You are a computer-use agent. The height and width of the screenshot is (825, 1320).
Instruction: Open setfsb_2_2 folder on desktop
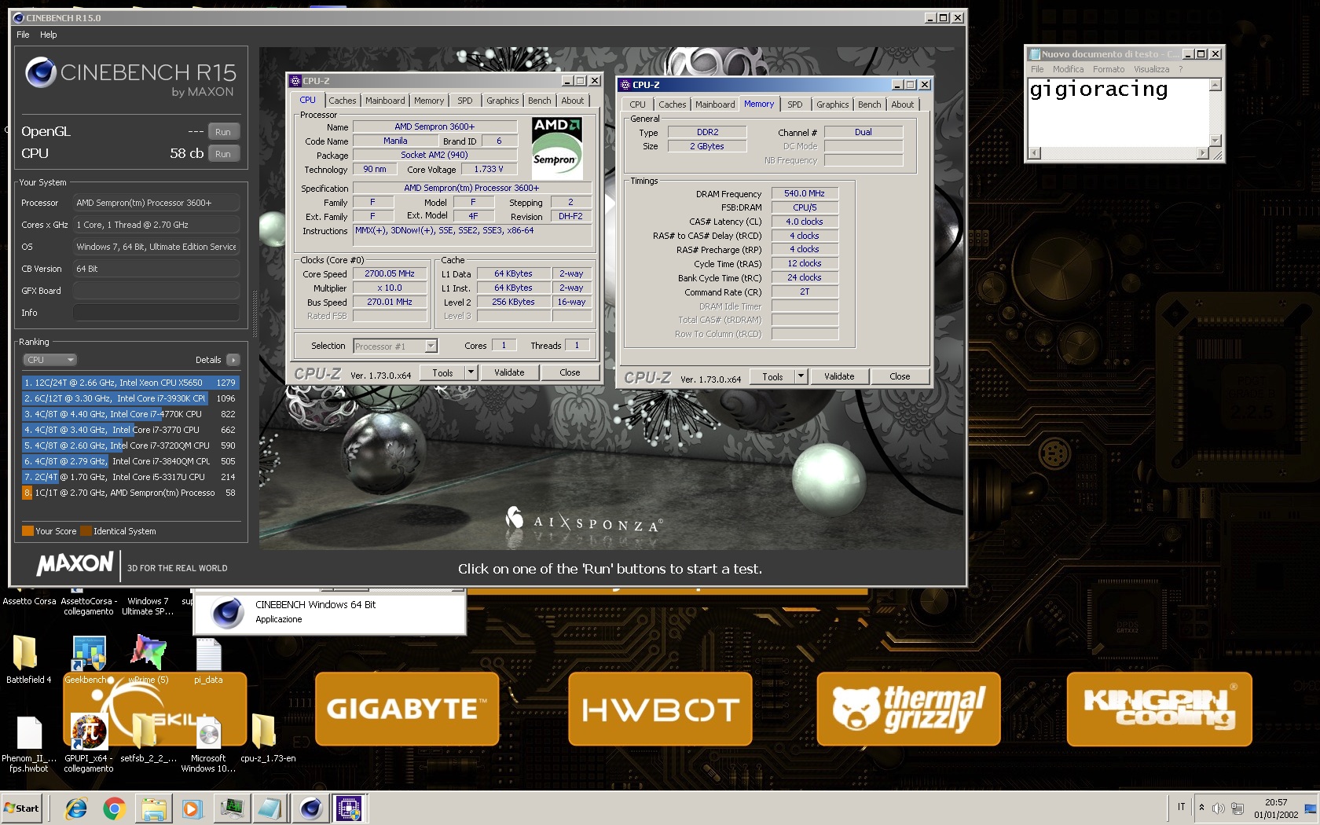[146, 732]
